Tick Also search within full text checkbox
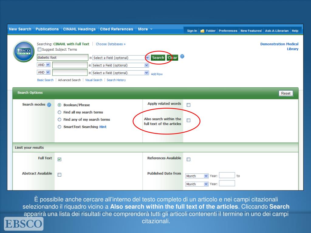This screenshot has width=311, height=233. pos(188,120)
